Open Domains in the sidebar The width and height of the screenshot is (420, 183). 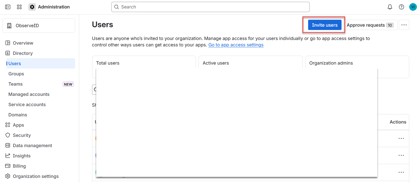coord(18,115)
